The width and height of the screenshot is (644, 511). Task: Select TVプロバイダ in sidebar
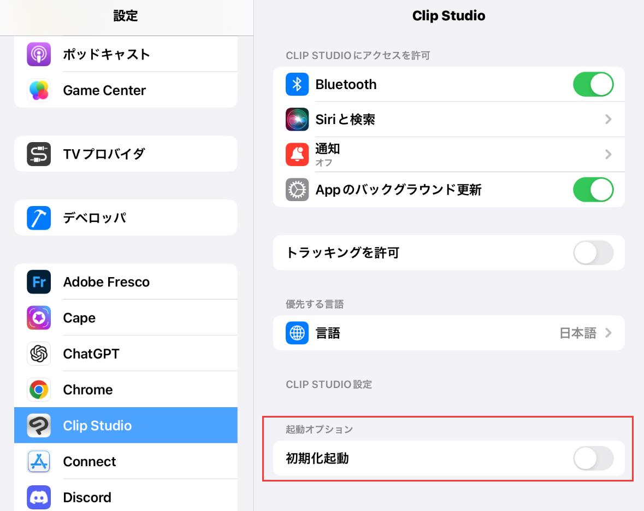pyautogui.click(x=126, y=154)
